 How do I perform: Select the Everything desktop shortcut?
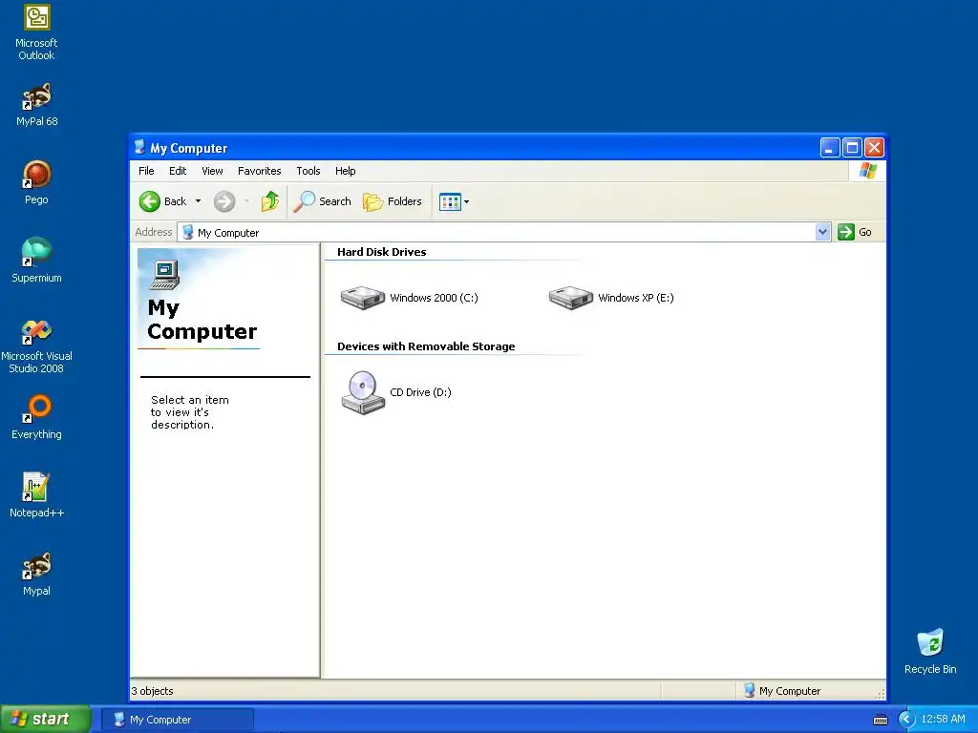[x=36, y=417]
